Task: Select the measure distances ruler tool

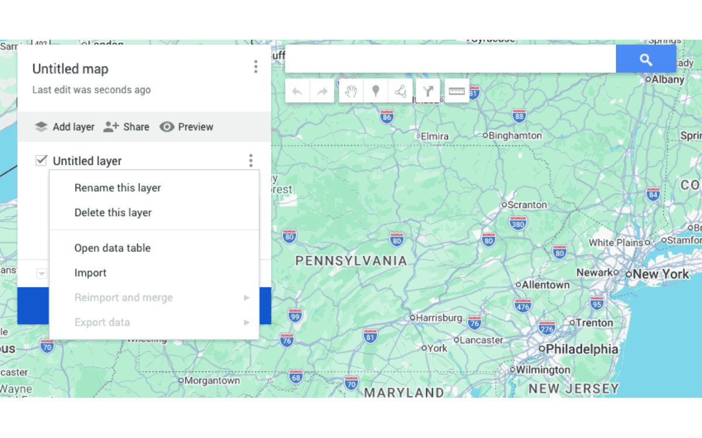Action: tap(457, 91)
